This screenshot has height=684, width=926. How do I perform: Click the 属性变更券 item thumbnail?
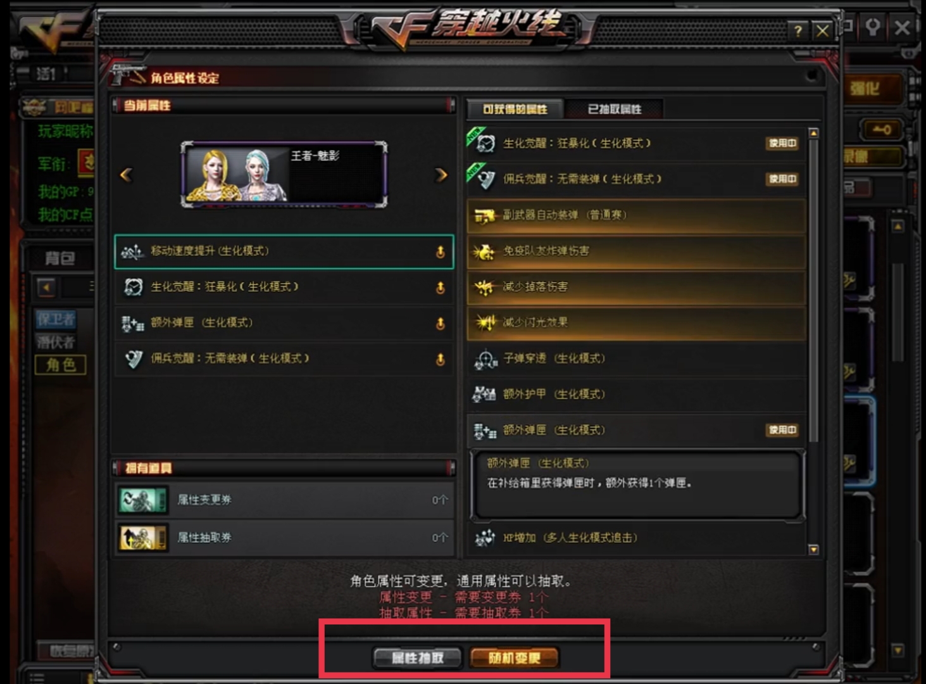[143, 500]
